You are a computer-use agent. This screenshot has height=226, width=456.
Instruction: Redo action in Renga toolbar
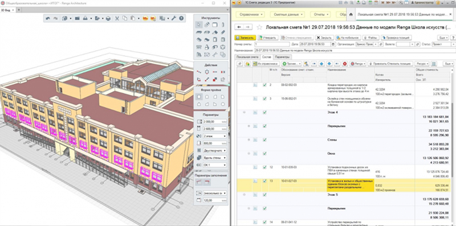(x=55, y=18)
